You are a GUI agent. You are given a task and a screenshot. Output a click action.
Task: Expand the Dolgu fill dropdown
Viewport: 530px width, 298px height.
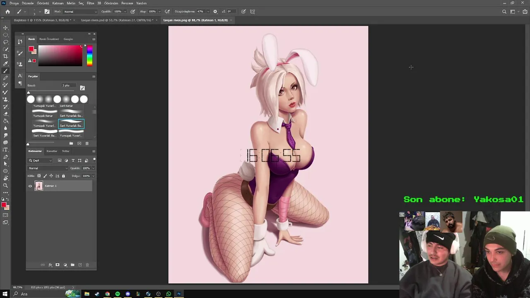coord(93,176)
